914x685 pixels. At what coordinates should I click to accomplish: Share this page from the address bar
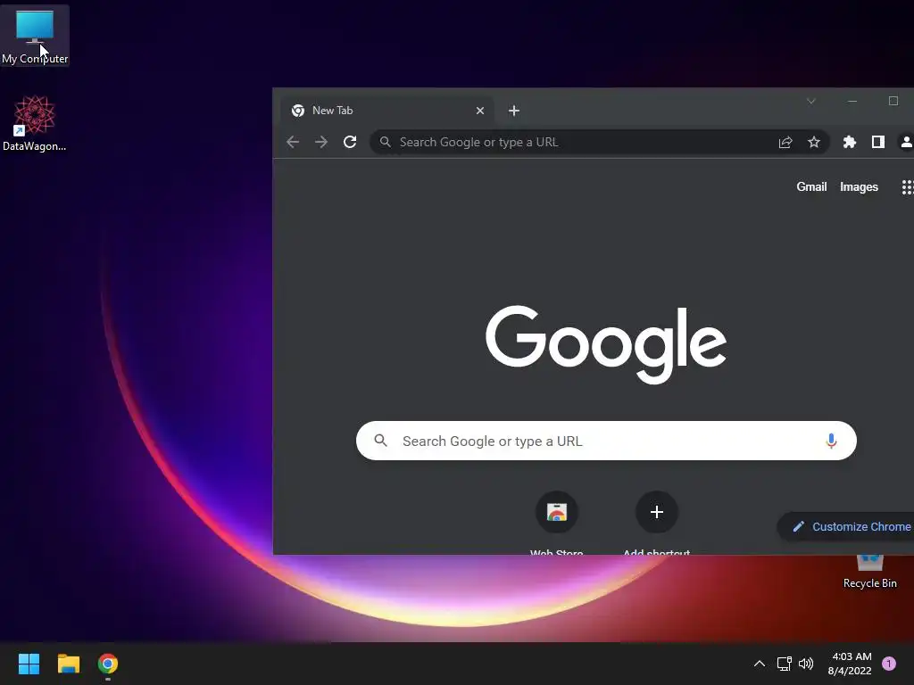click(785, 142)
